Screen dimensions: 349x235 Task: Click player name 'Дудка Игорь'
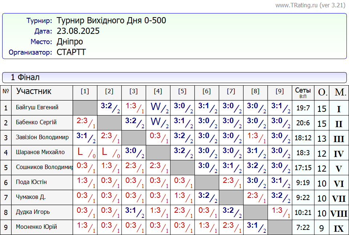pyautogui.click(x=33, y=212)
